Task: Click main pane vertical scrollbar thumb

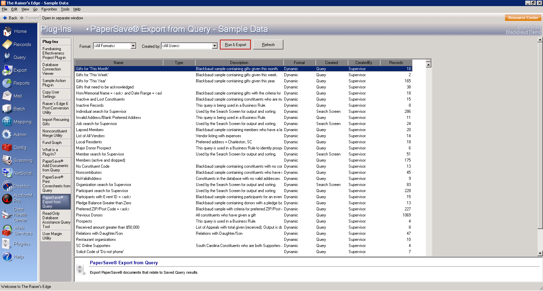Action: point(540,136)
